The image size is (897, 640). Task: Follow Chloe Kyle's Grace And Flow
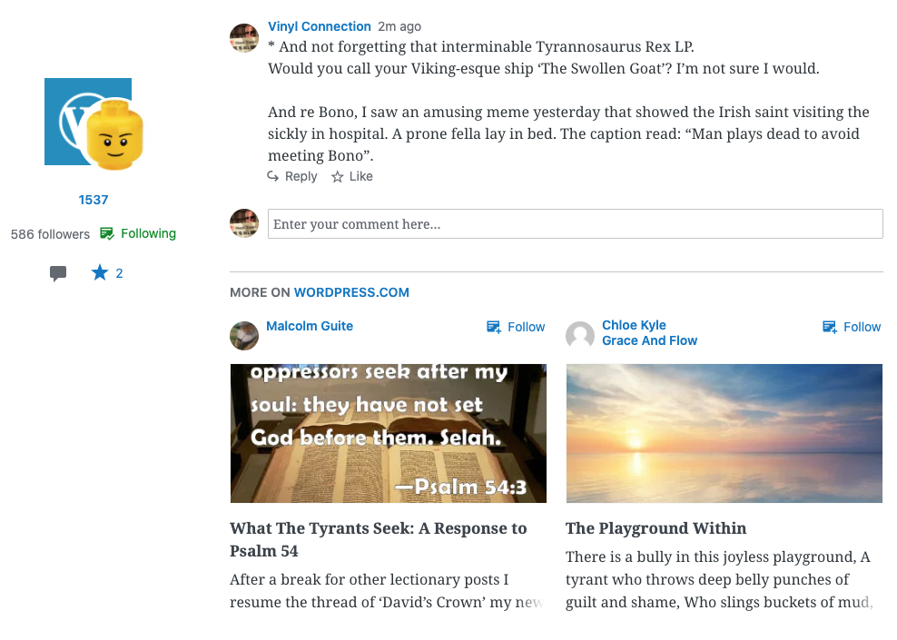pyautogui.click(x=852, y=327)
